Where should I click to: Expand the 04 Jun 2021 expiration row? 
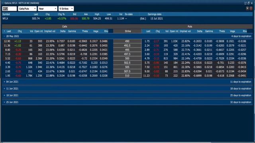(x=4, y=82)
